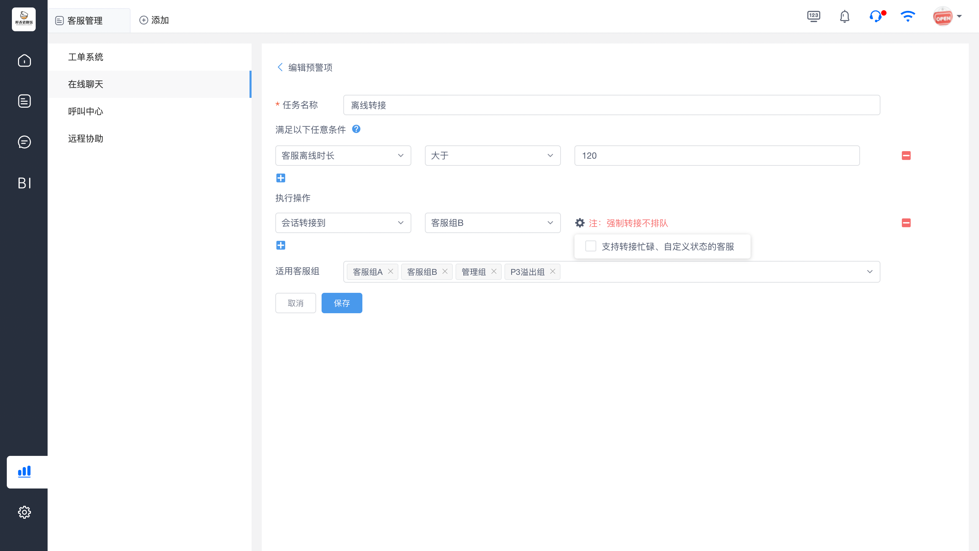Screen dimensions: 979x551
Task: Open settings gear in left sidebar
Action: (24, 512)
